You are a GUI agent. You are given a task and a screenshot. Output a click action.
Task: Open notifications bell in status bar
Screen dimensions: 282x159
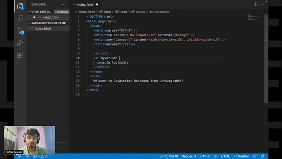coord(263,156)
